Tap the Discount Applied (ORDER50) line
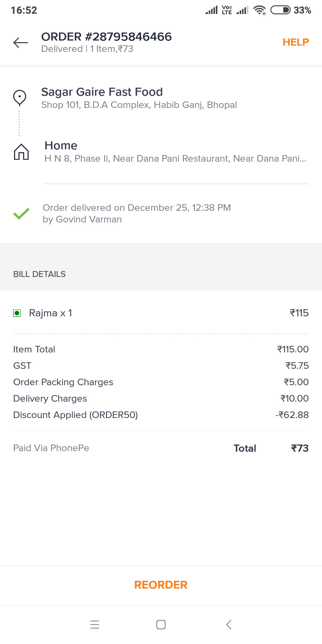The height and width of the screenshot is (644, 322). click(161, 415)
